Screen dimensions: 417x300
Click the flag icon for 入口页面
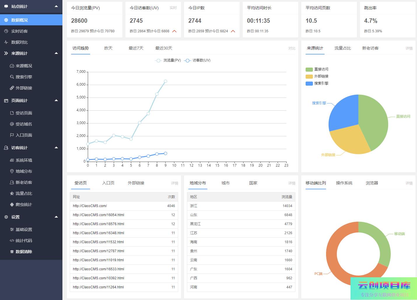click(x=12, y=135)
